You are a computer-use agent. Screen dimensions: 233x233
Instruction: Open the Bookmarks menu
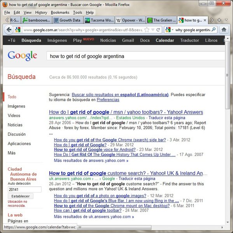[60, 12]
